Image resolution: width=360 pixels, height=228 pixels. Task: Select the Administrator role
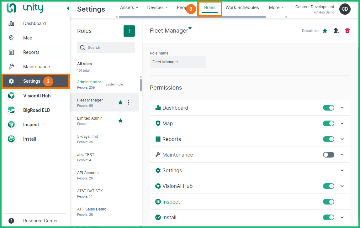89,82
